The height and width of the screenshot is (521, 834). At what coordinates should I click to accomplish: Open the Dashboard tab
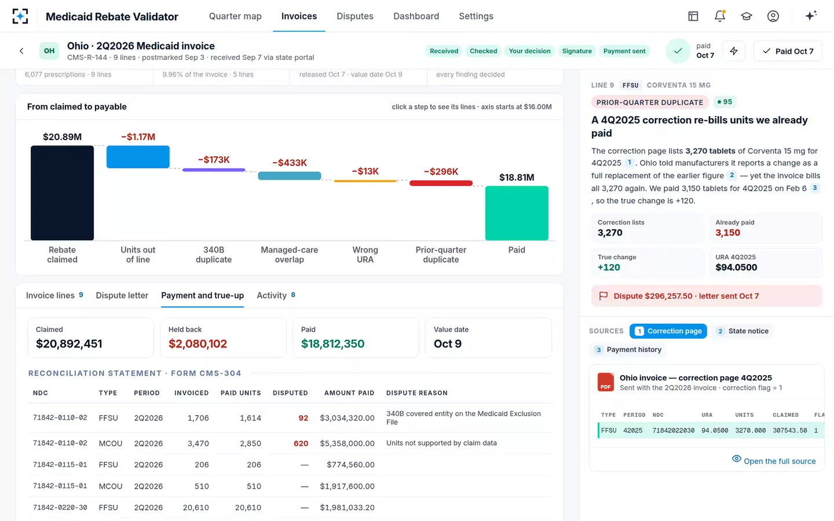[416, 16]
